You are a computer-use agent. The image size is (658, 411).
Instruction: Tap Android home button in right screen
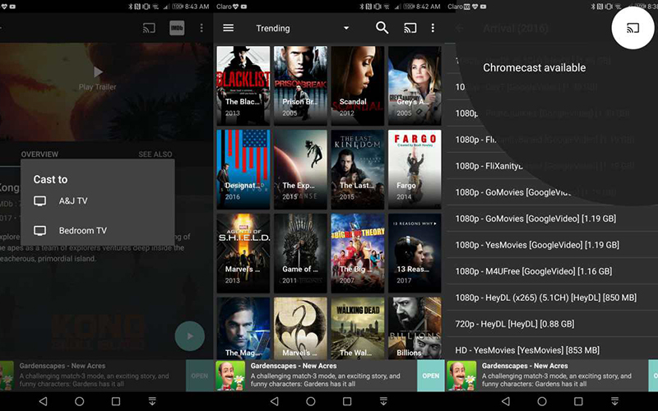tap(542, 401)
